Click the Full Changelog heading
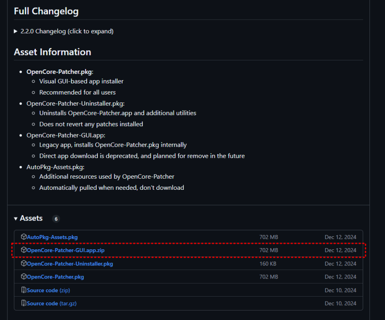This screenshot has height=320, width=385. tap(46, 11)
